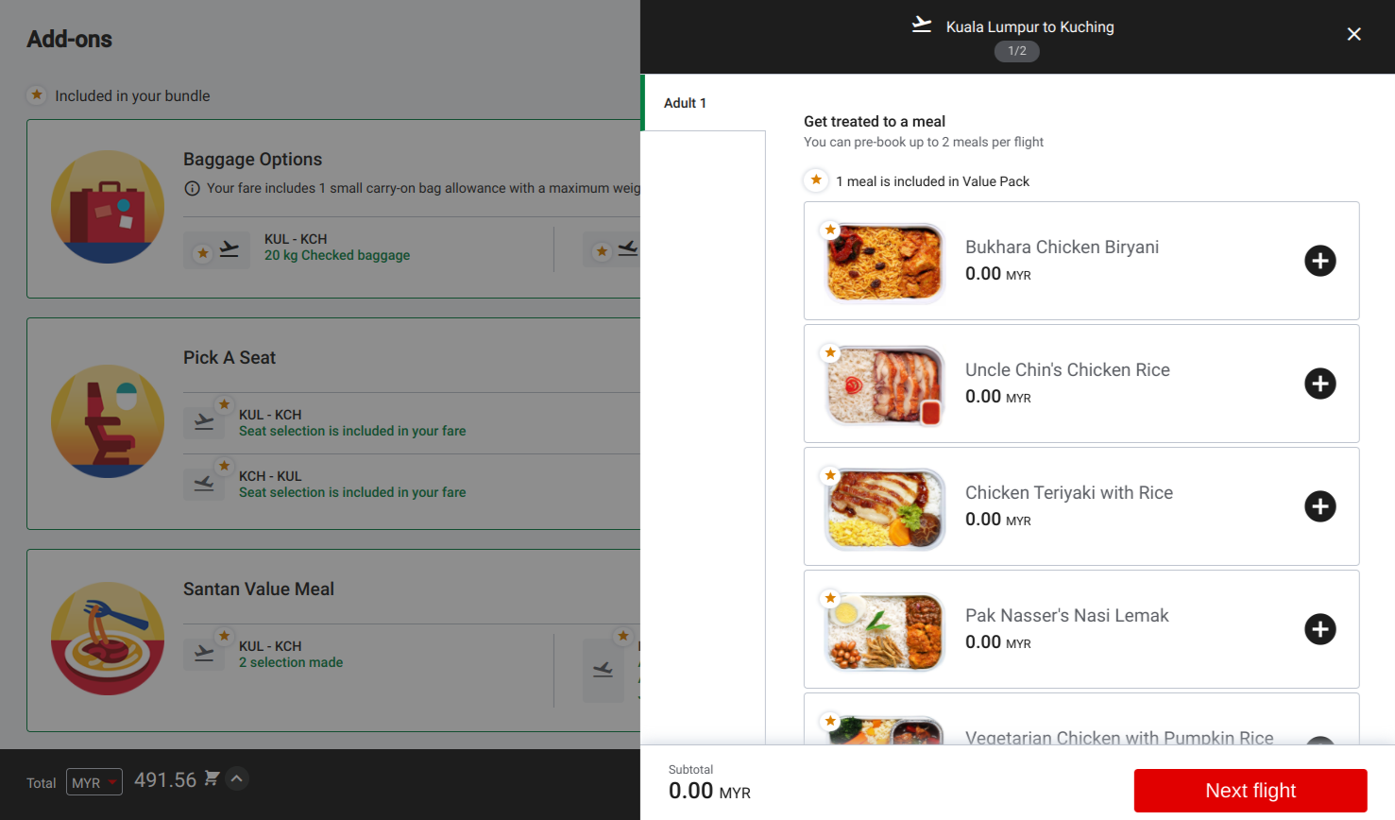Click the Next flight button
1395x820 pixels.
pos(1250,791)
